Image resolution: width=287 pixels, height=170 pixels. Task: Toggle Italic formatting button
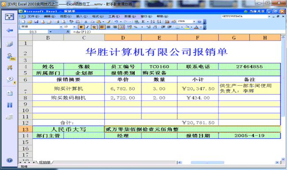click(x=87, y=27)
